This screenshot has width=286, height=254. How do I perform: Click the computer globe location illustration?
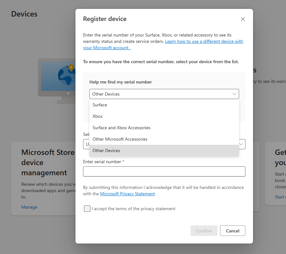[57, 81]
